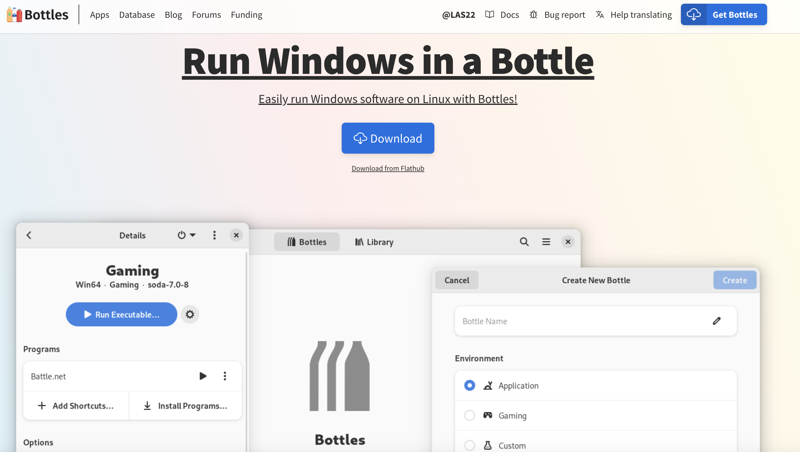Click the pencil icon in Bottle Name field
The height and width of the screenshot is (452, 800).
pyautogui.click(x=717, y=321)
